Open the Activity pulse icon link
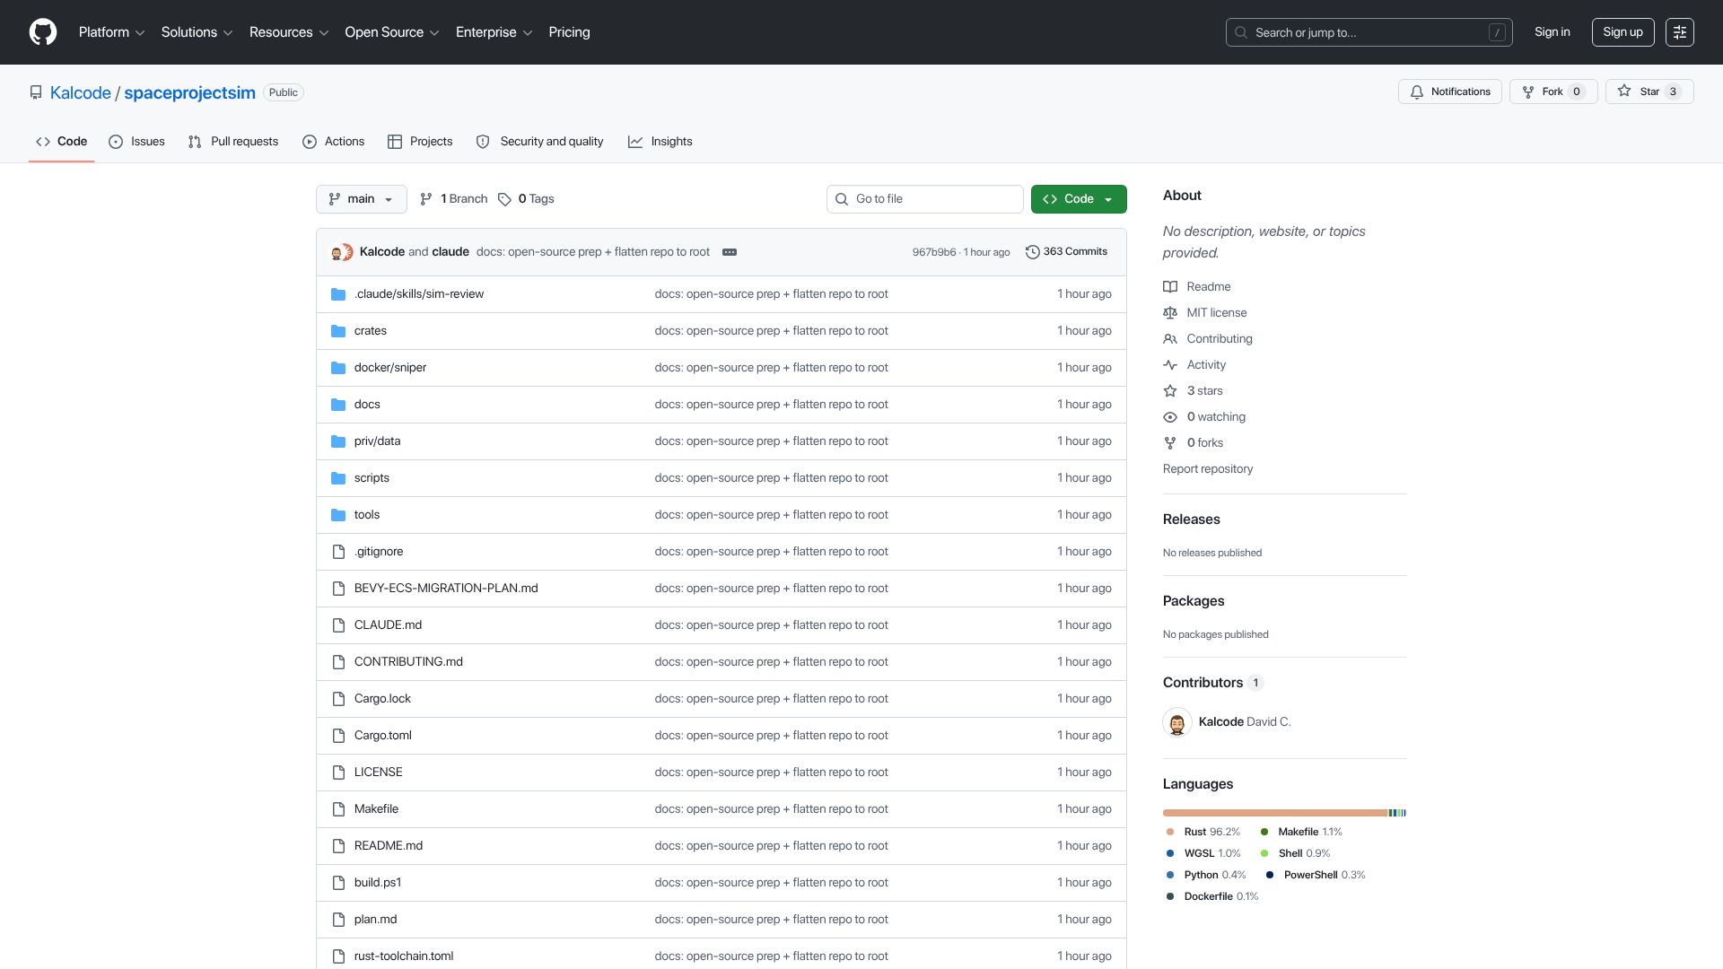The image size is (1723, 969). click(x=1170, y=365)
